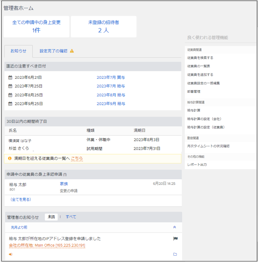Click the employee number 801
This screenshot has height=262, width=258.
(12, 190)
